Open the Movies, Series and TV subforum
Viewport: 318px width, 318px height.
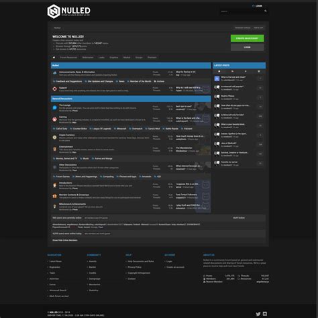[66, 158]
